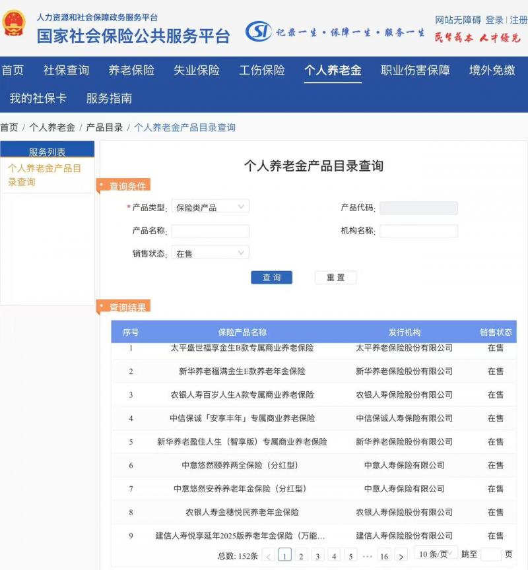Viewport: 528px width, 570px height.
Task: Click 建信人寿保险股份有限公司 issuer cell
Action: coord(405,536)
